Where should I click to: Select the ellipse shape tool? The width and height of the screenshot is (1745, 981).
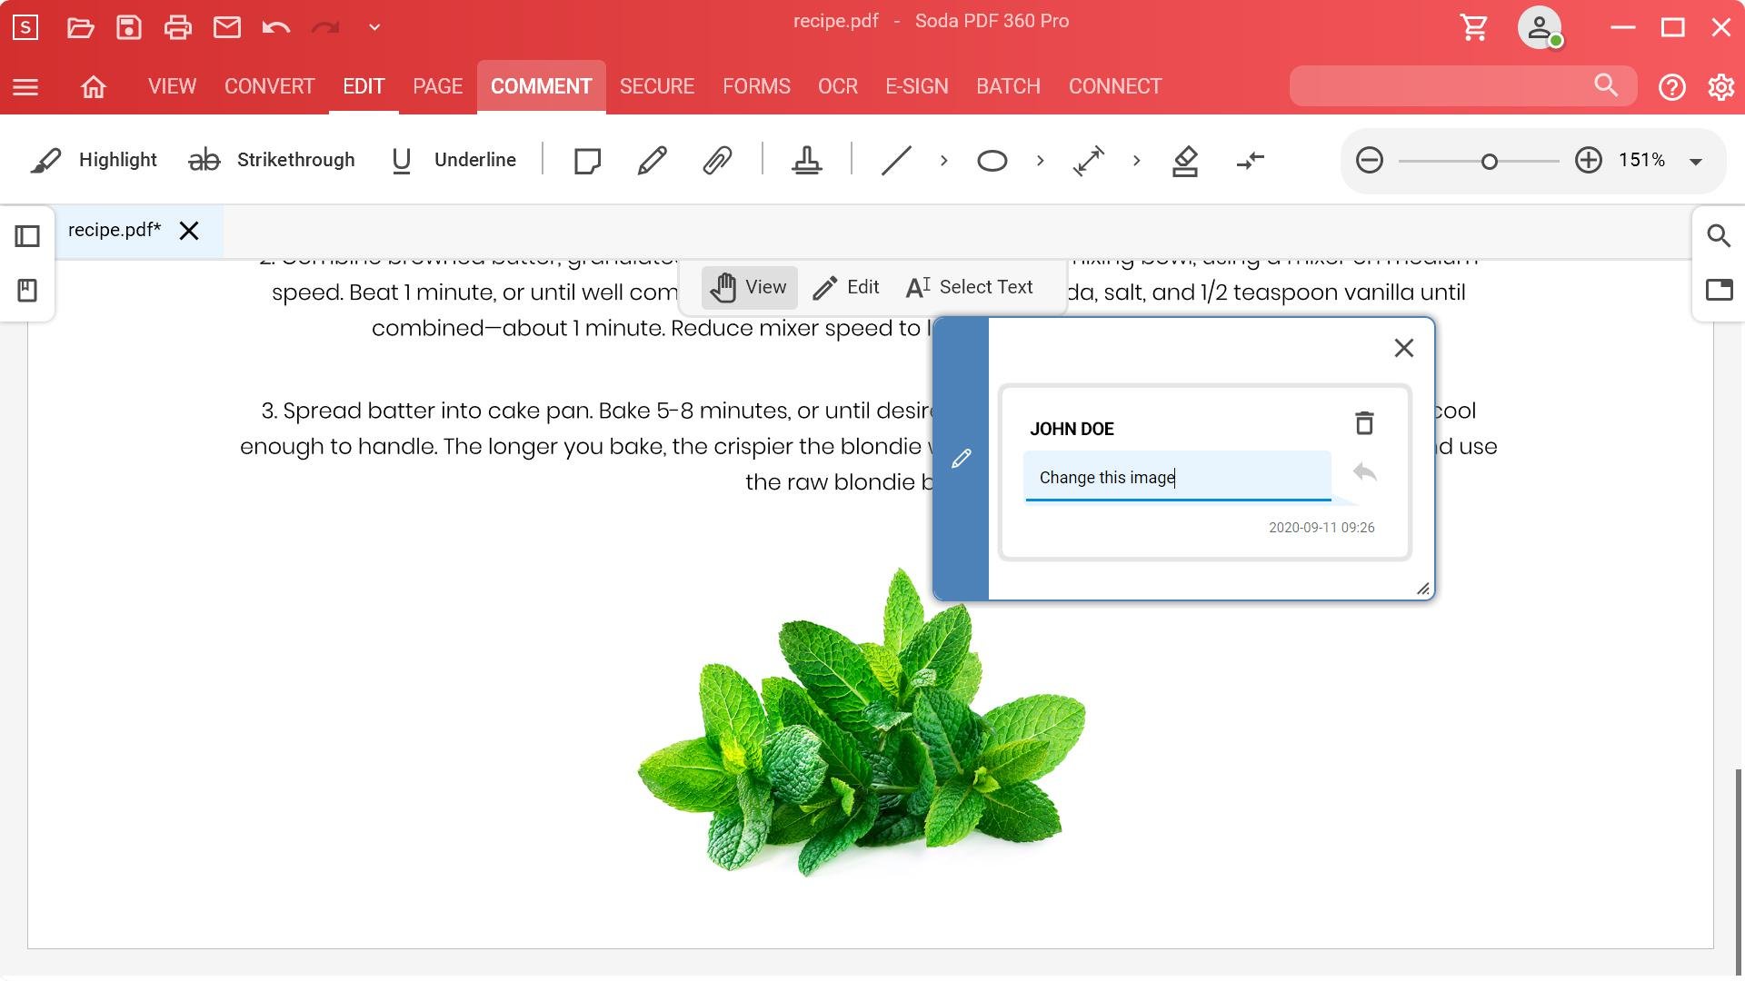pos(992,161)
